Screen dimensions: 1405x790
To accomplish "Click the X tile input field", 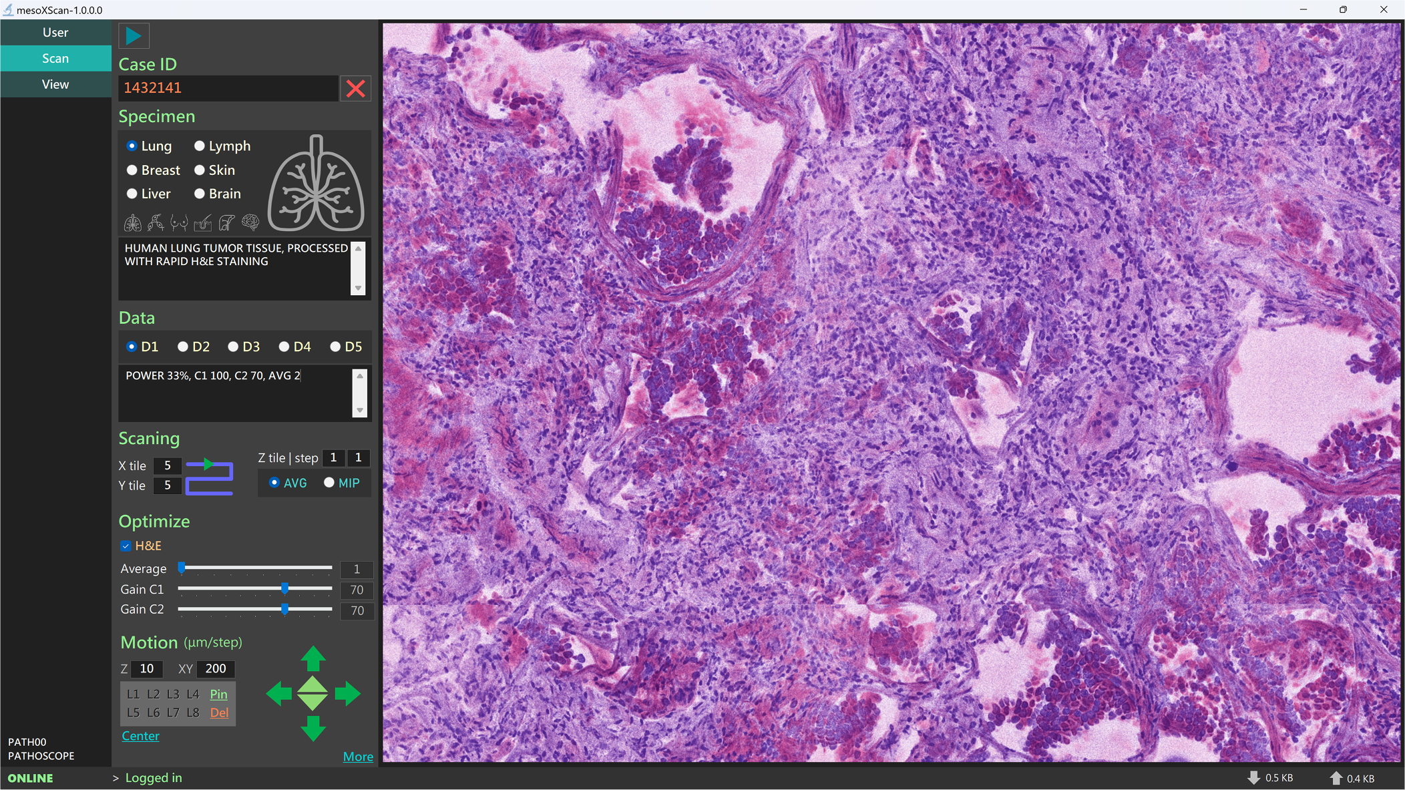I will [x=168, y=465].
